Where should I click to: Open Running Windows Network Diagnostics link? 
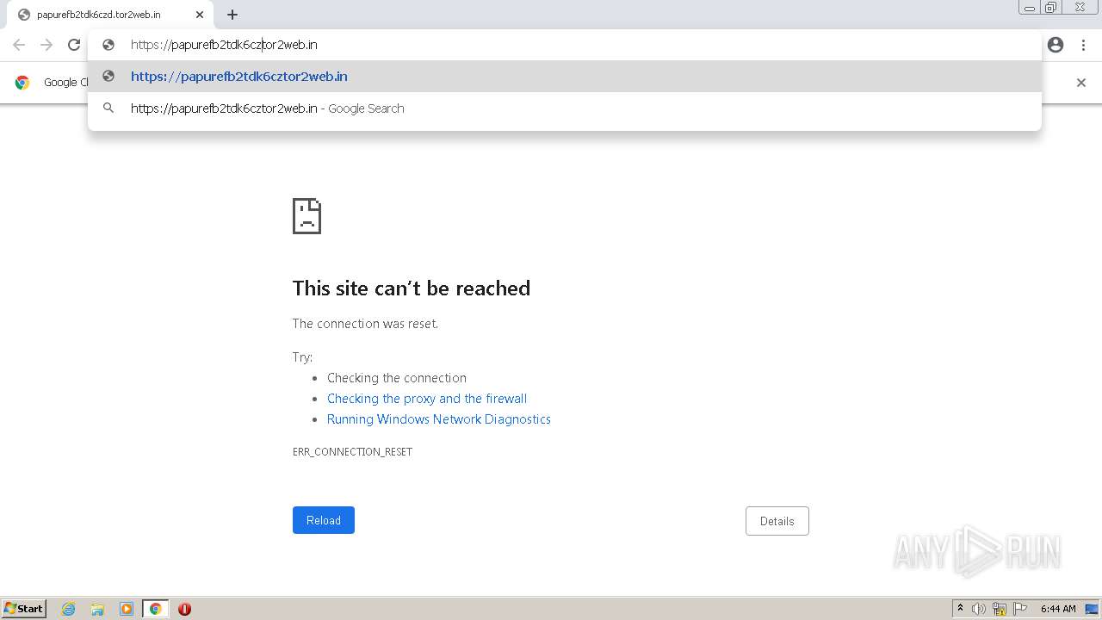click(439, 419)
